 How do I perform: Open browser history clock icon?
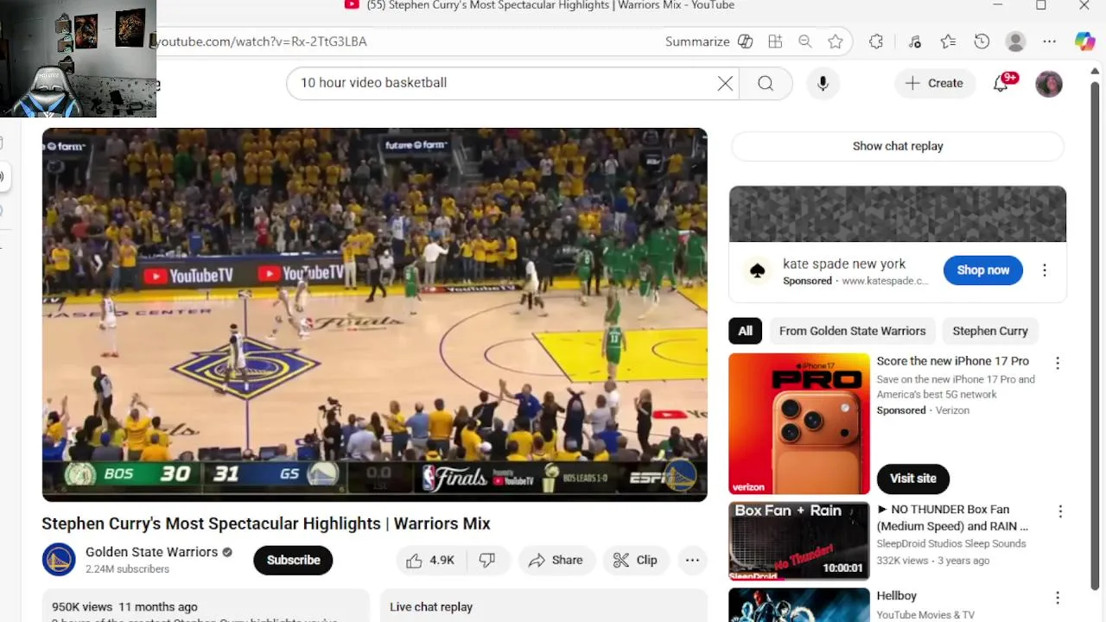pyautogui.click(x=982, y=41)
